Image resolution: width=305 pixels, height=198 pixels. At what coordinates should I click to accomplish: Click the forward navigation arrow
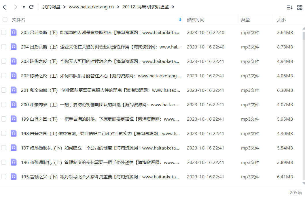[x=16, y=7]
